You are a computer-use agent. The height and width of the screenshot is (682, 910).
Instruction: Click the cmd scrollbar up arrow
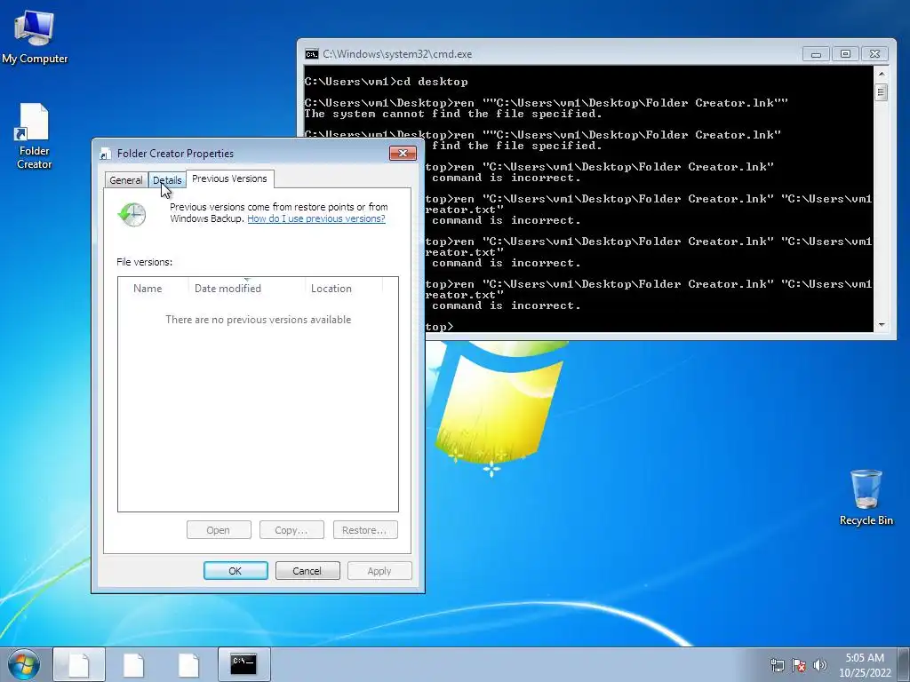pyautogui.click(x=882, y=75)
